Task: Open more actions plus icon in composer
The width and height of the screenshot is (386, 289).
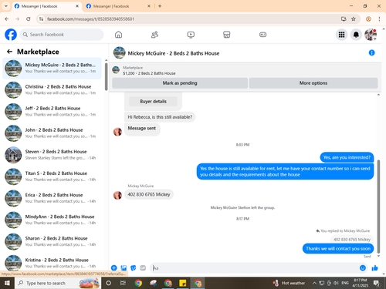Action: tap(113, 268)
